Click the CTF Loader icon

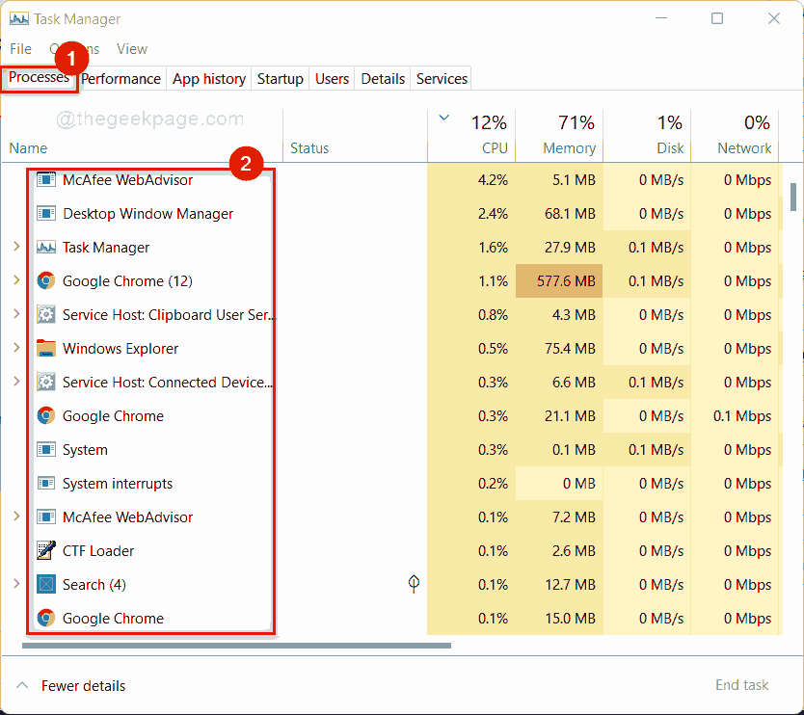coord(45,550)
